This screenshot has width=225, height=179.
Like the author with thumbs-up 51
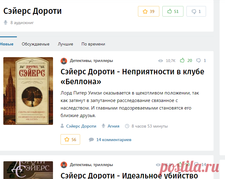click(173, 11)
